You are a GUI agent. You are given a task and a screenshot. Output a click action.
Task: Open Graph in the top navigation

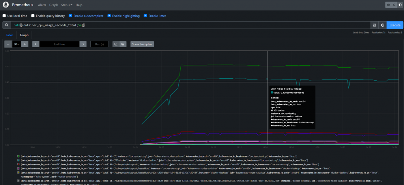[x=54, y=5]
